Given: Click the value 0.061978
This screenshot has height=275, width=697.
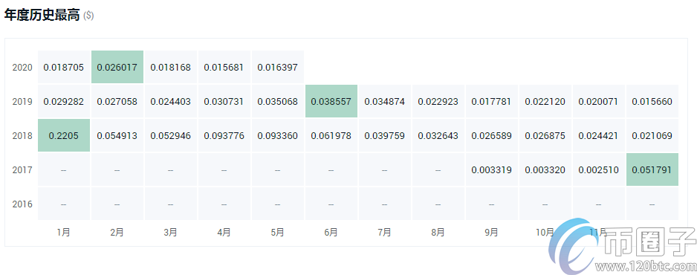Looking at the screenshot, I should (331, 136).
